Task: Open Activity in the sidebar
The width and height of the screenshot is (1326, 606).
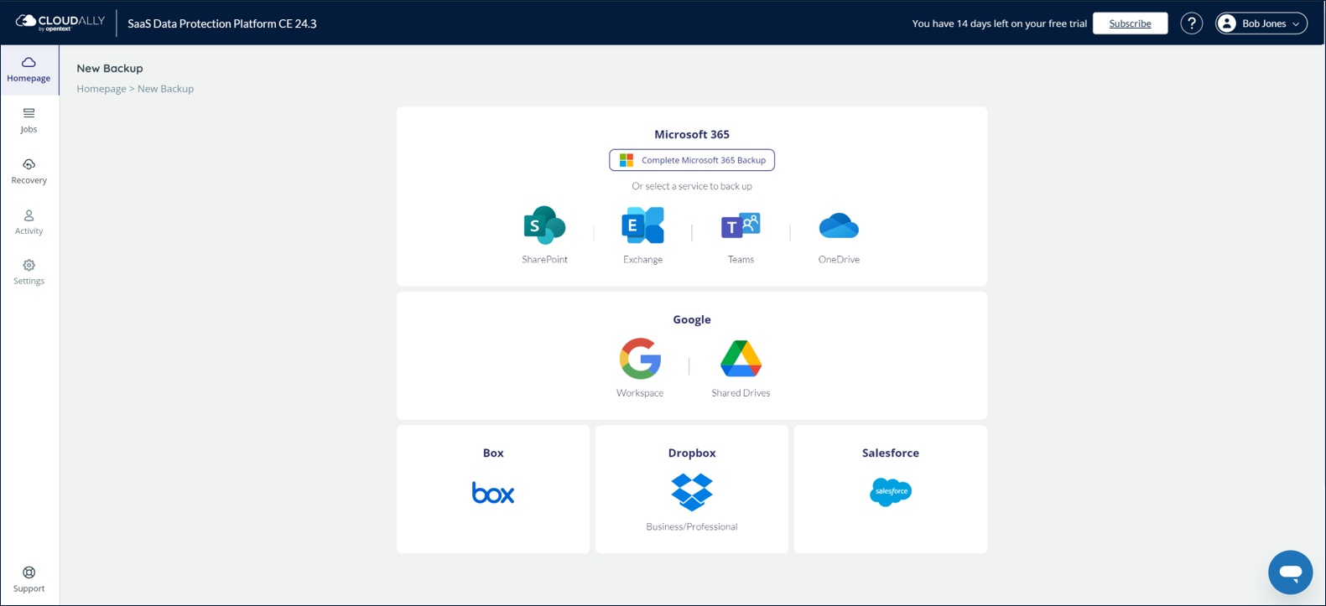Action: (29, 222)
